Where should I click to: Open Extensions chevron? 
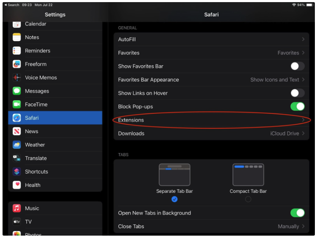click(x=303, y=120)
